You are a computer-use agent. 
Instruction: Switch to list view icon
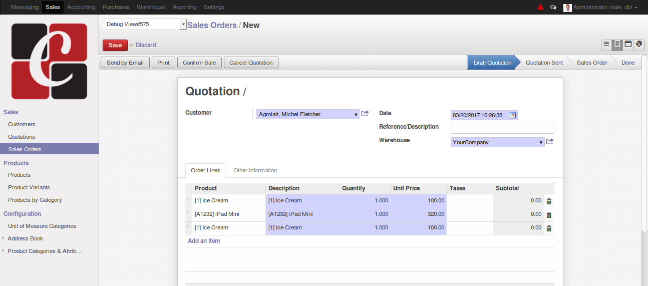pyautogui.click(x=606, y=45)
